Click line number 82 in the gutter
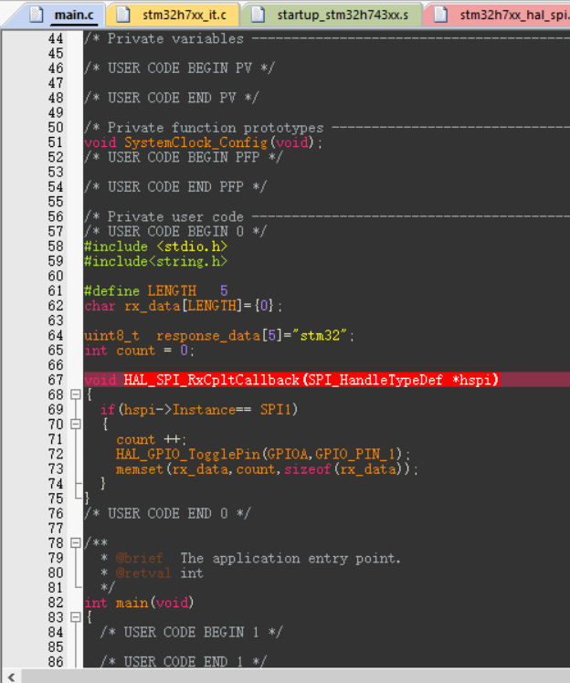The width and height of the screenshot is (570, 683). click(x=56, y=602)
